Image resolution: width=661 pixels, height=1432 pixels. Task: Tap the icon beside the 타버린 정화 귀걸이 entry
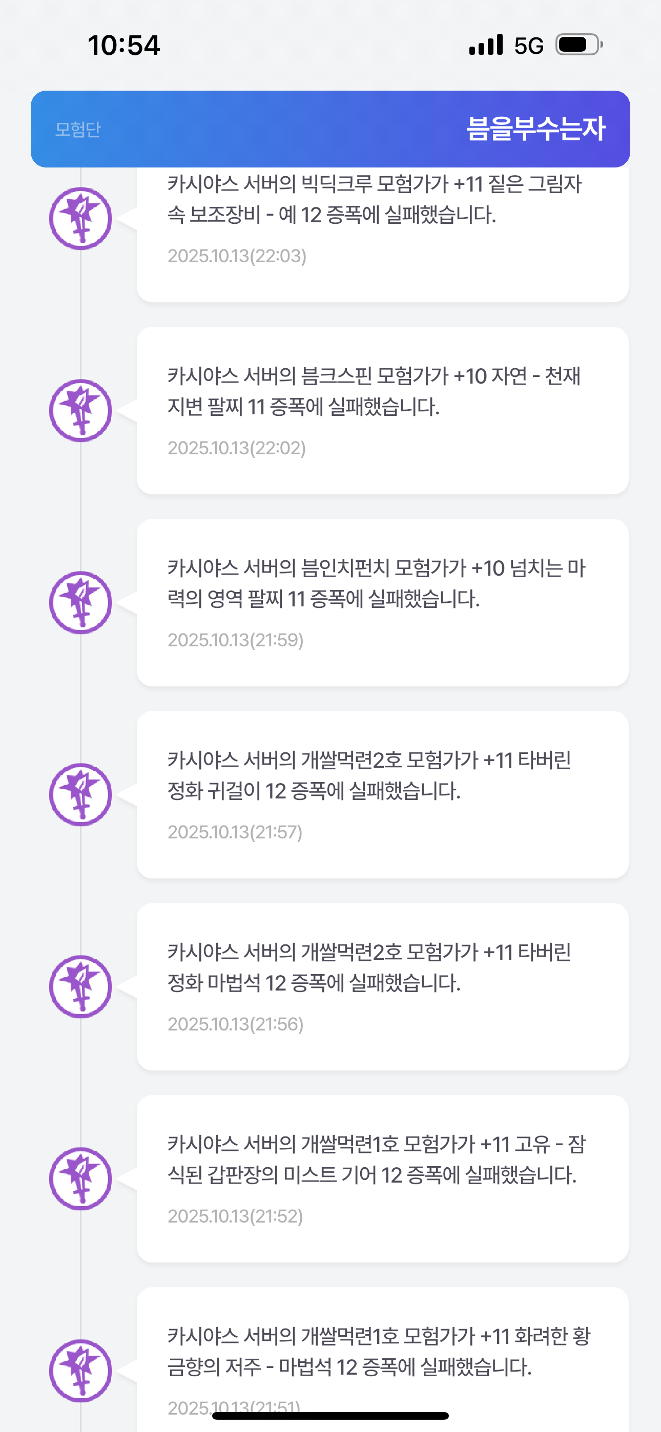click(80, 795)
